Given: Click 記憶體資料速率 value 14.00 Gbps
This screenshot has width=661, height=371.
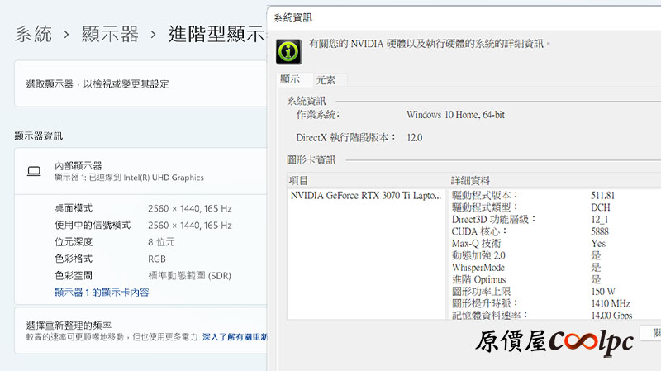Looking at the screenshot, I should pyautogui.click(x=611, y=316).
